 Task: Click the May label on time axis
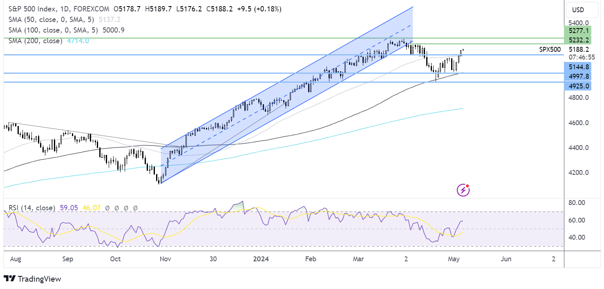(x=454, y=259)
